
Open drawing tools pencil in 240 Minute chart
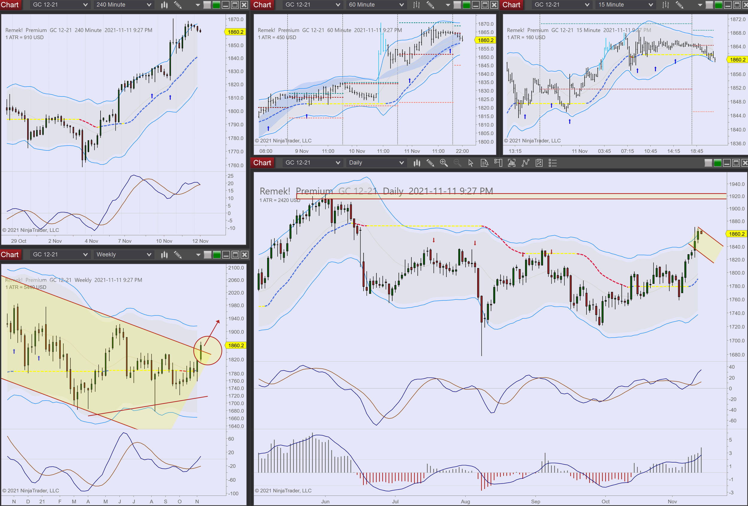click(x=178, y=5)
